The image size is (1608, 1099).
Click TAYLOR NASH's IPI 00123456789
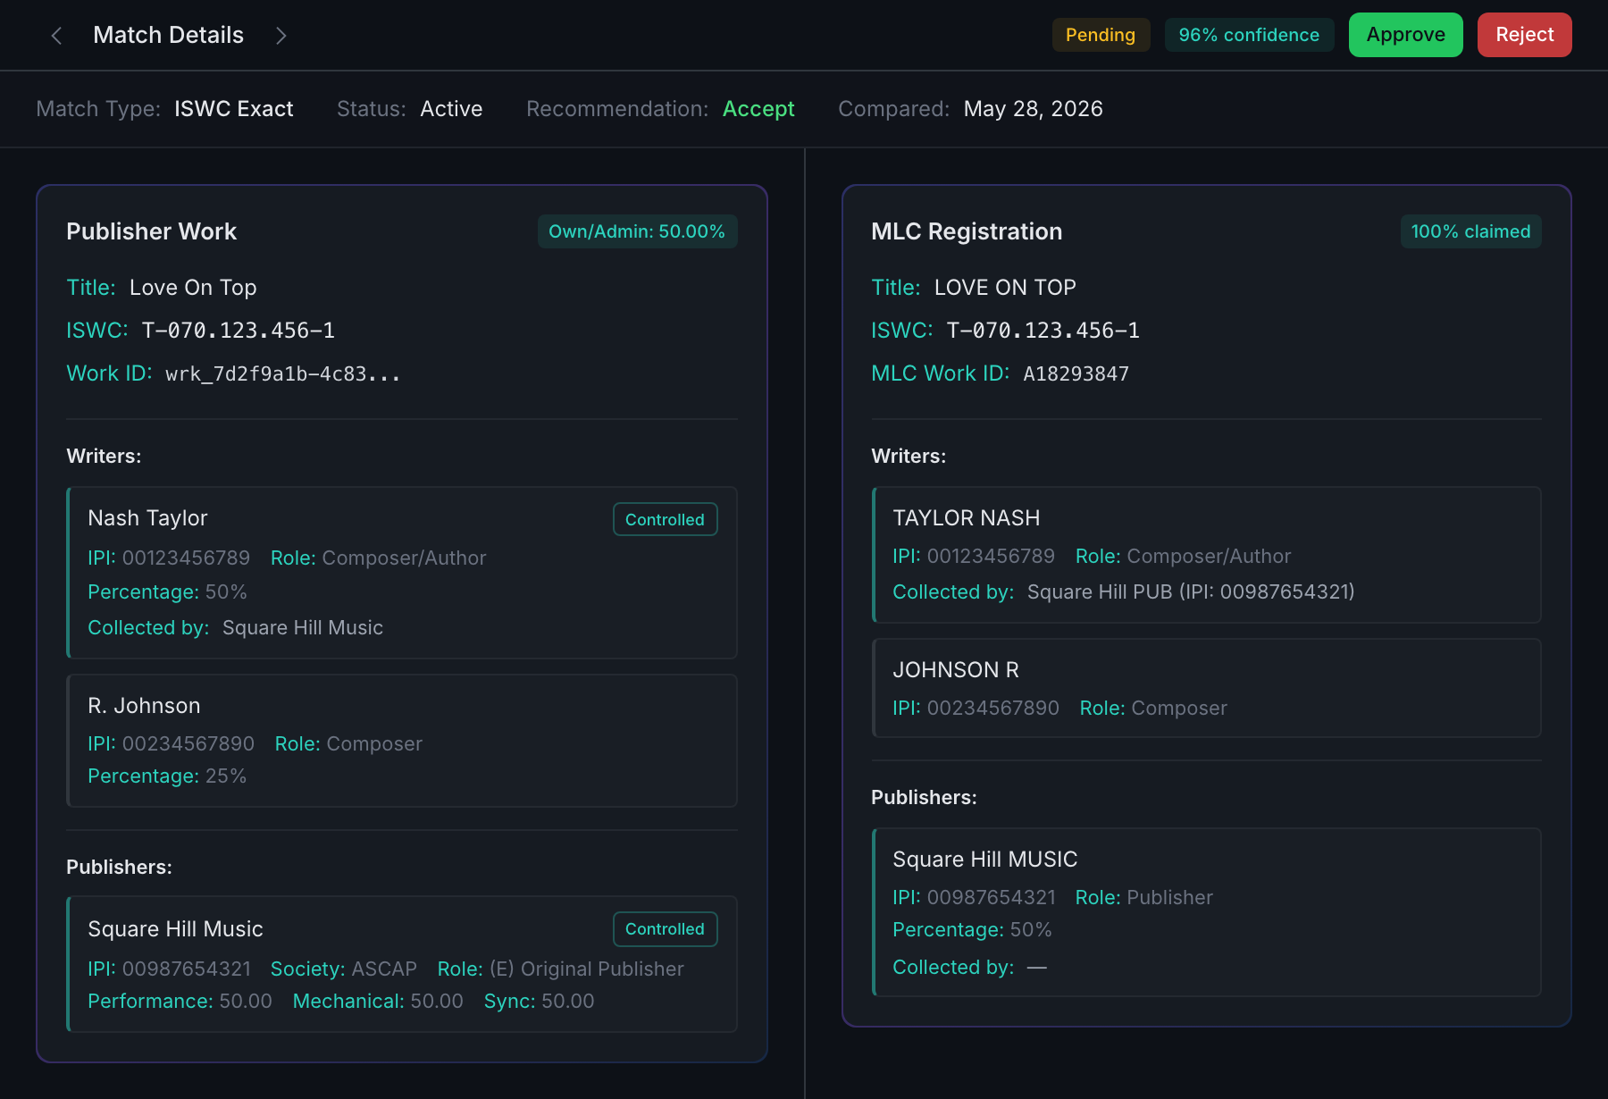click(x=991, y=557)
